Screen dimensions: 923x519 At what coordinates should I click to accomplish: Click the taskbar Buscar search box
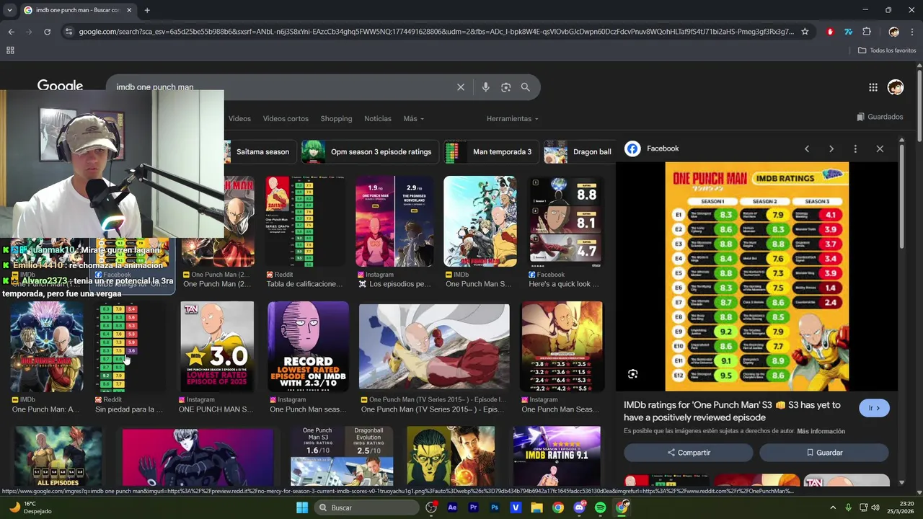coord(367,507)
